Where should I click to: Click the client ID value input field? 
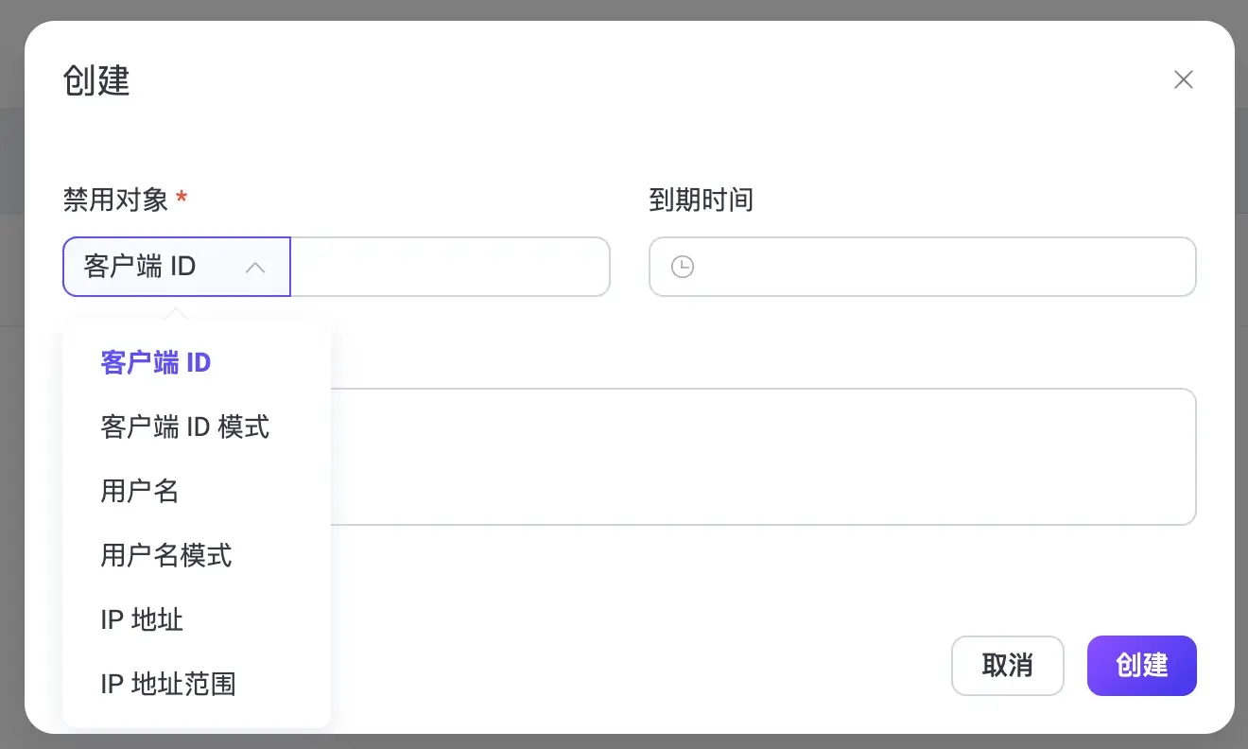(449, 267)
